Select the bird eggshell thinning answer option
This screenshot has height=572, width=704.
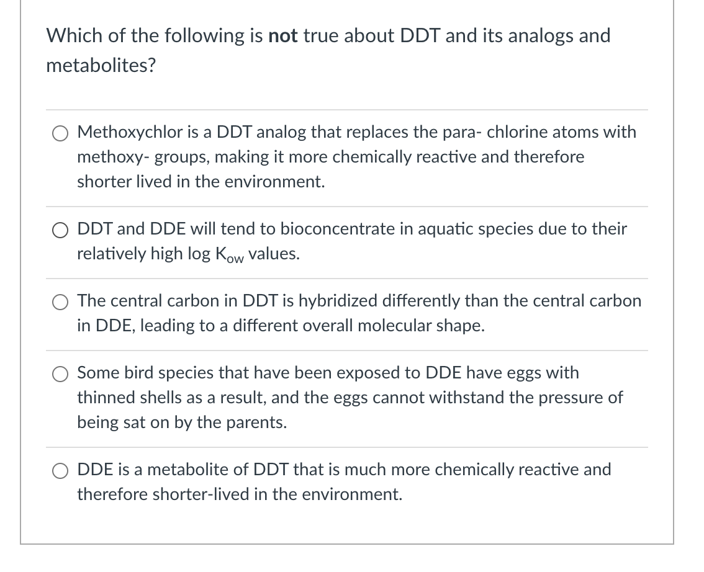click(x=60, y=373)
